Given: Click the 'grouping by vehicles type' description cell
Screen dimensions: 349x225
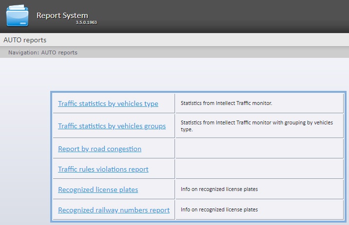Looking at the screenshot, I should pyautogui.click(x=256, y=126).
